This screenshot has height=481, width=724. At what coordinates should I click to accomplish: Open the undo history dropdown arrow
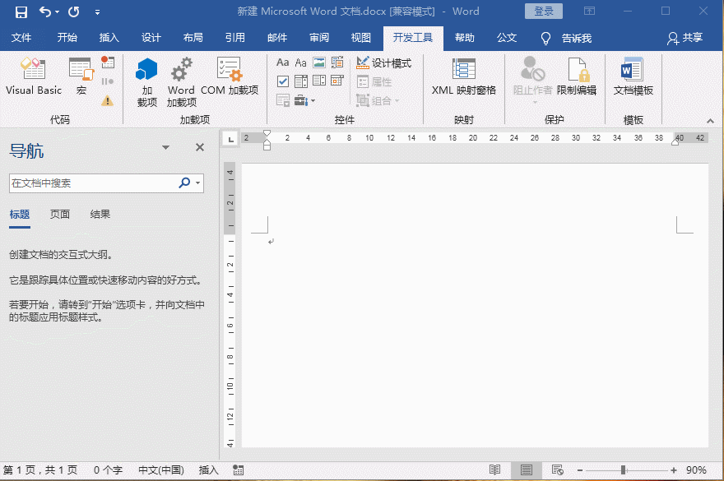pyautogui.click(x=58, y=12)
